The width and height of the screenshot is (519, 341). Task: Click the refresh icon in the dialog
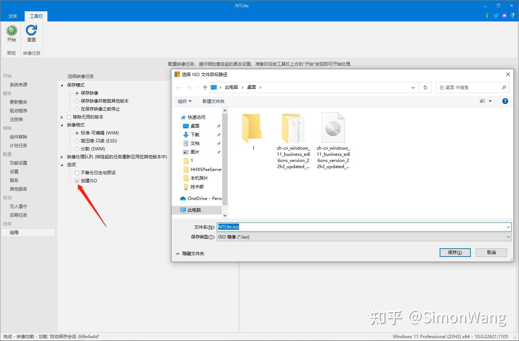tap(425, 87)
